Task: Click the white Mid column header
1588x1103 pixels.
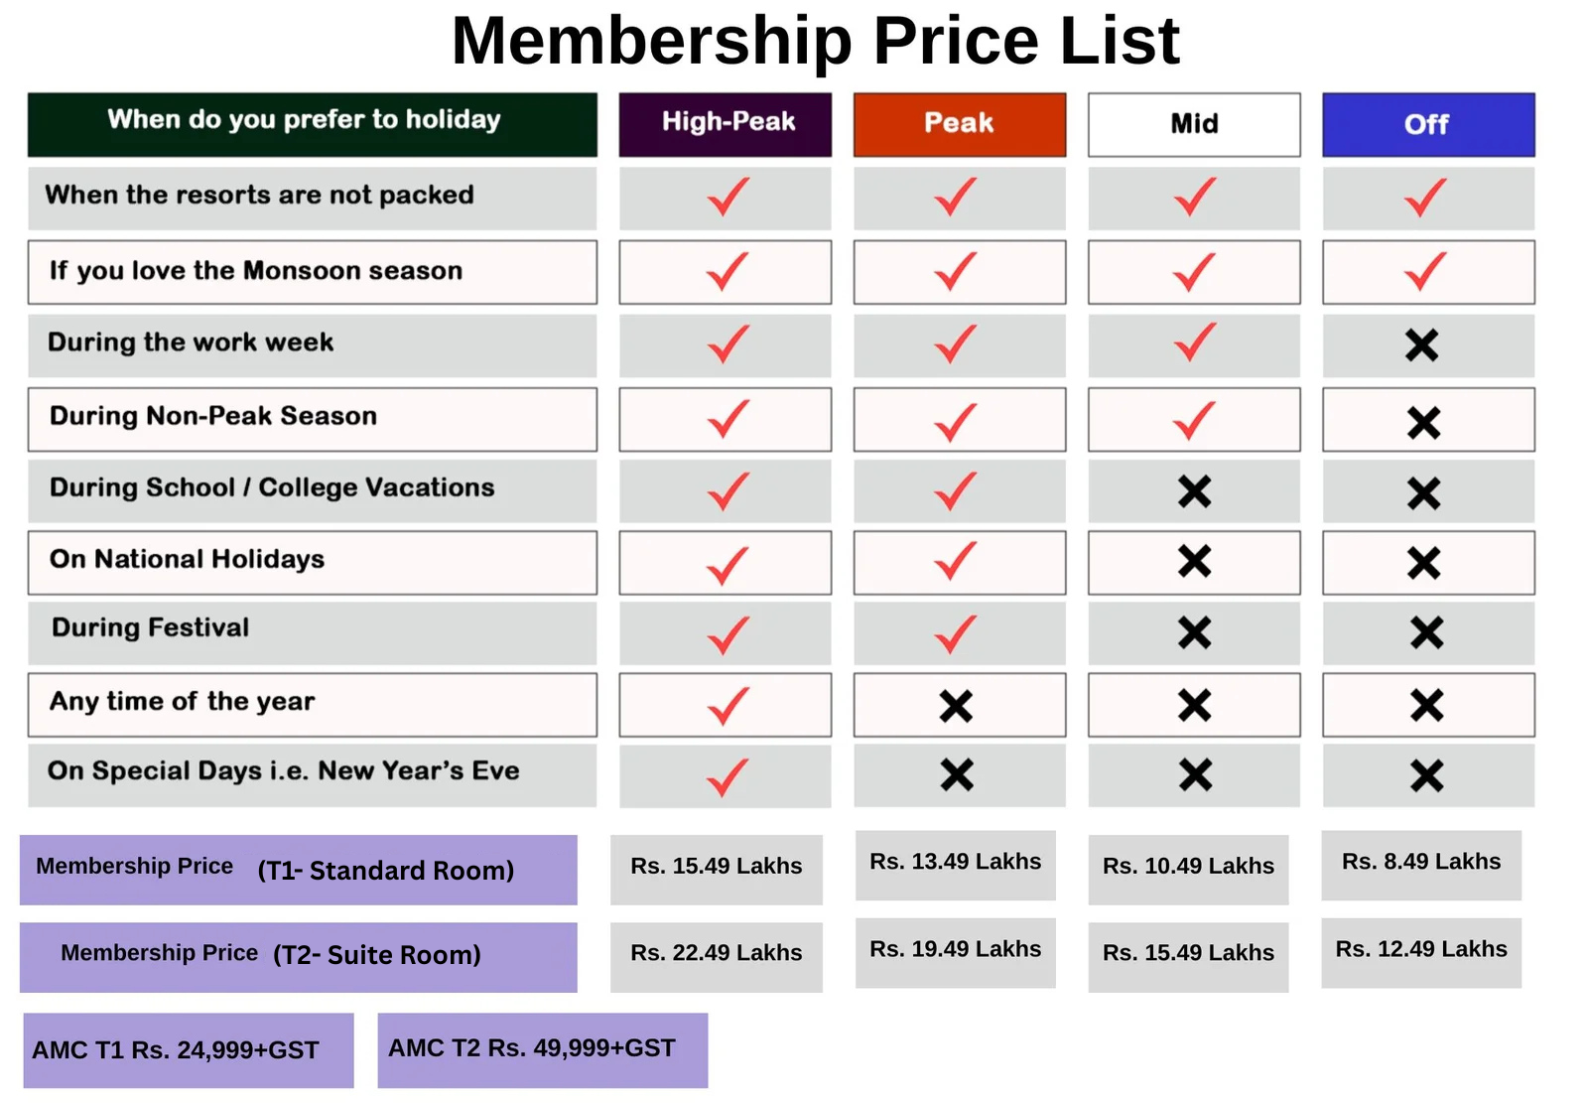Action: (1194, 124)
